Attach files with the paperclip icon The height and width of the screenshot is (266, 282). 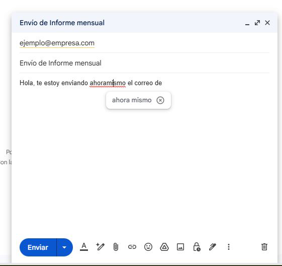click(116, 247)
